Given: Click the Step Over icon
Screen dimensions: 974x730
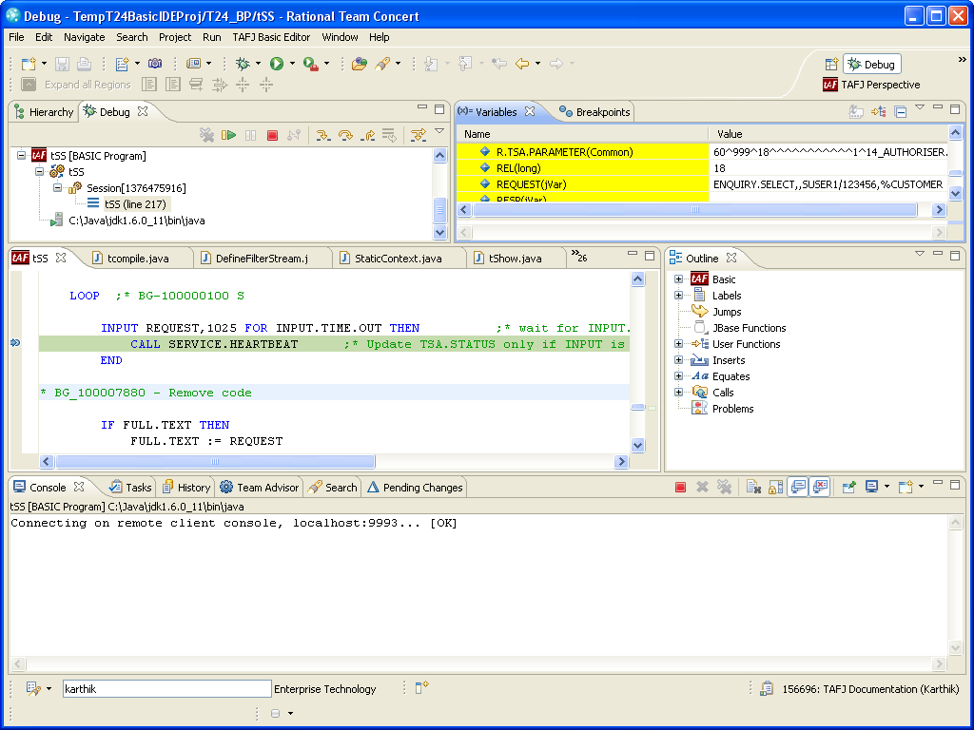Looking at the screenshot, I should click(x=345, y=136).
